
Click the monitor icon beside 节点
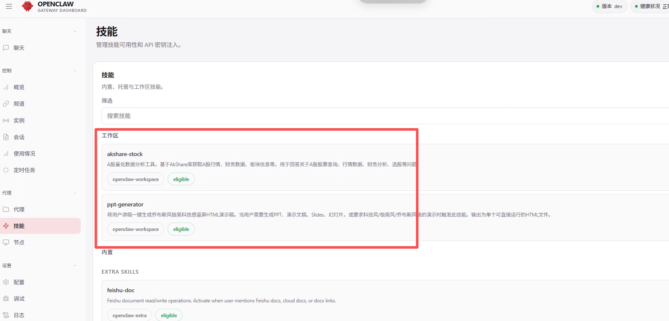click(x=6, y=242)
